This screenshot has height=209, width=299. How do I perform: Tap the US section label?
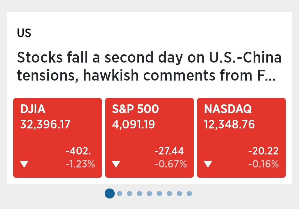pos(24,33)
